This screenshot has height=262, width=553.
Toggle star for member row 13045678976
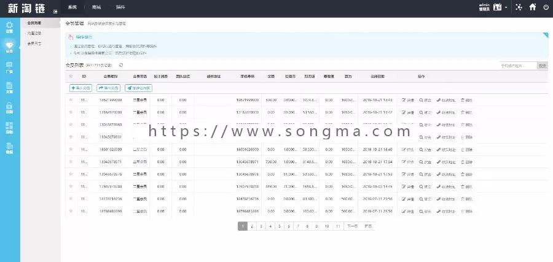71,174
